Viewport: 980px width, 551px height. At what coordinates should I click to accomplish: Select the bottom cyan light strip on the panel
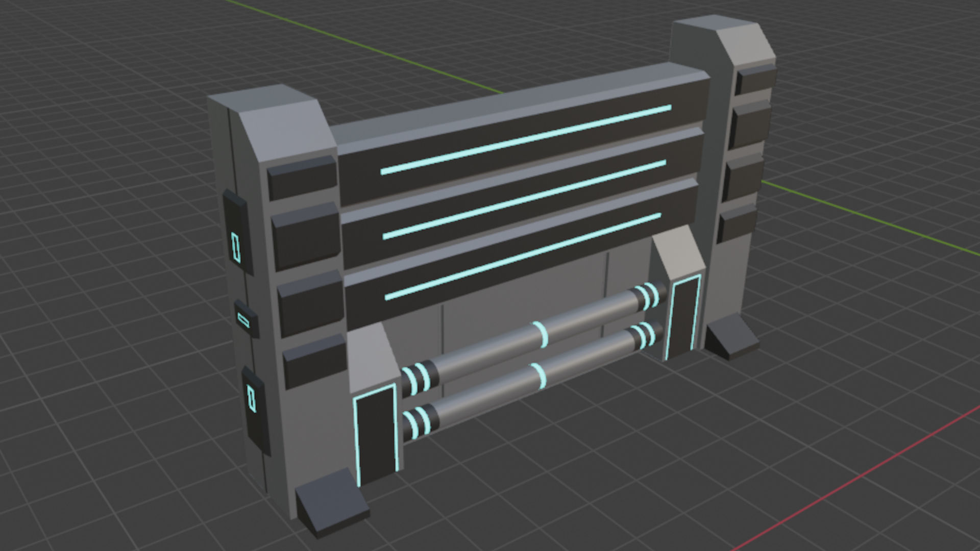pos(523,257)
